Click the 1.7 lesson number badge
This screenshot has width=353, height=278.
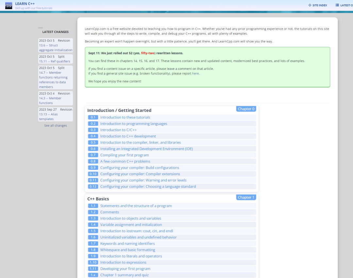[93, 244]
